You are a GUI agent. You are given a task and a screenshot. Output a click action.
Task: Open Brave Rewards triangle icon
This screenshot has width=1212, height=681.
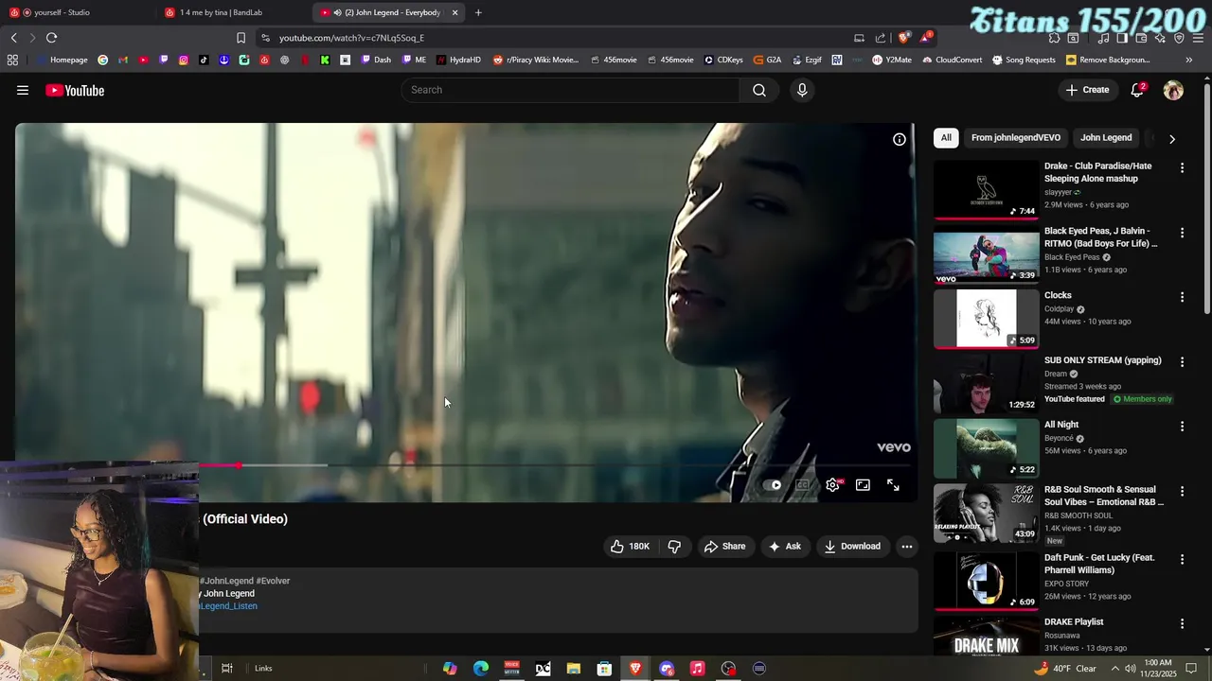click(x=925, y=38)
